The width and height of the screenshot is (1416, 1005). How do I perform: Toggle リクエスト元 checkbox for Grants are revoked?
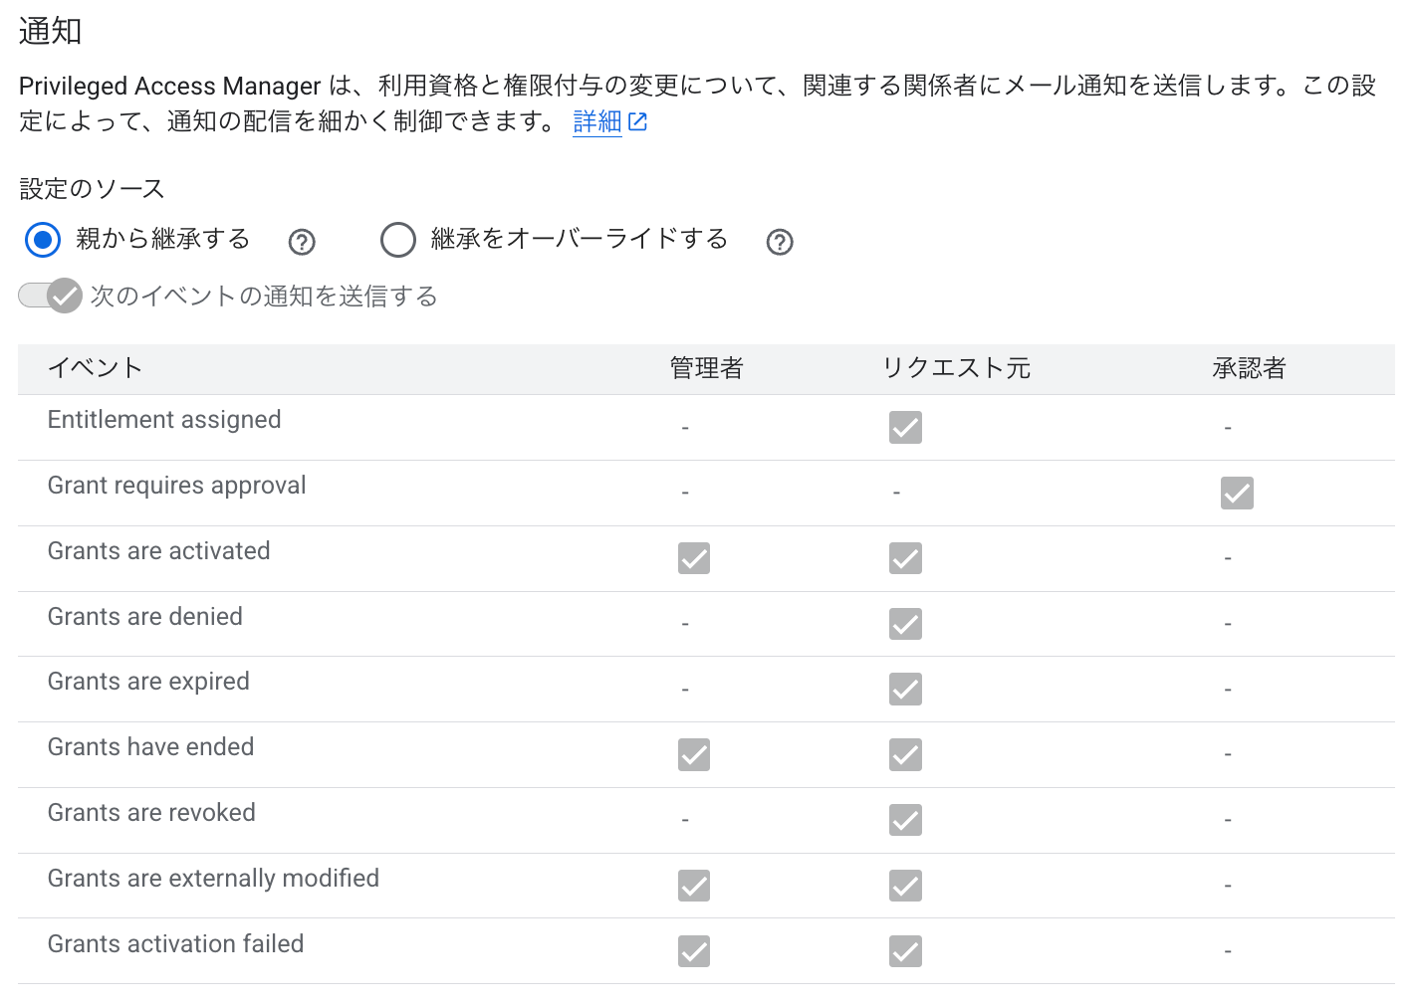(905, 820)
